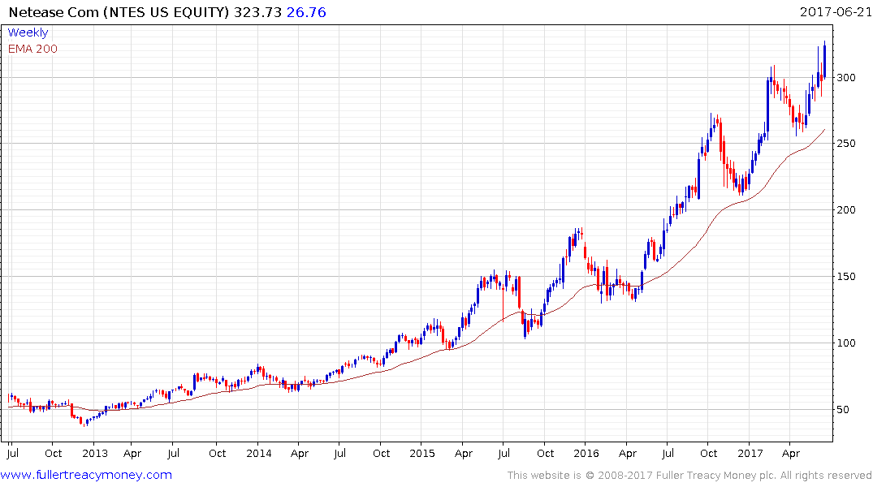Open the www.fullertreacymoney.com link

point(86,475)
